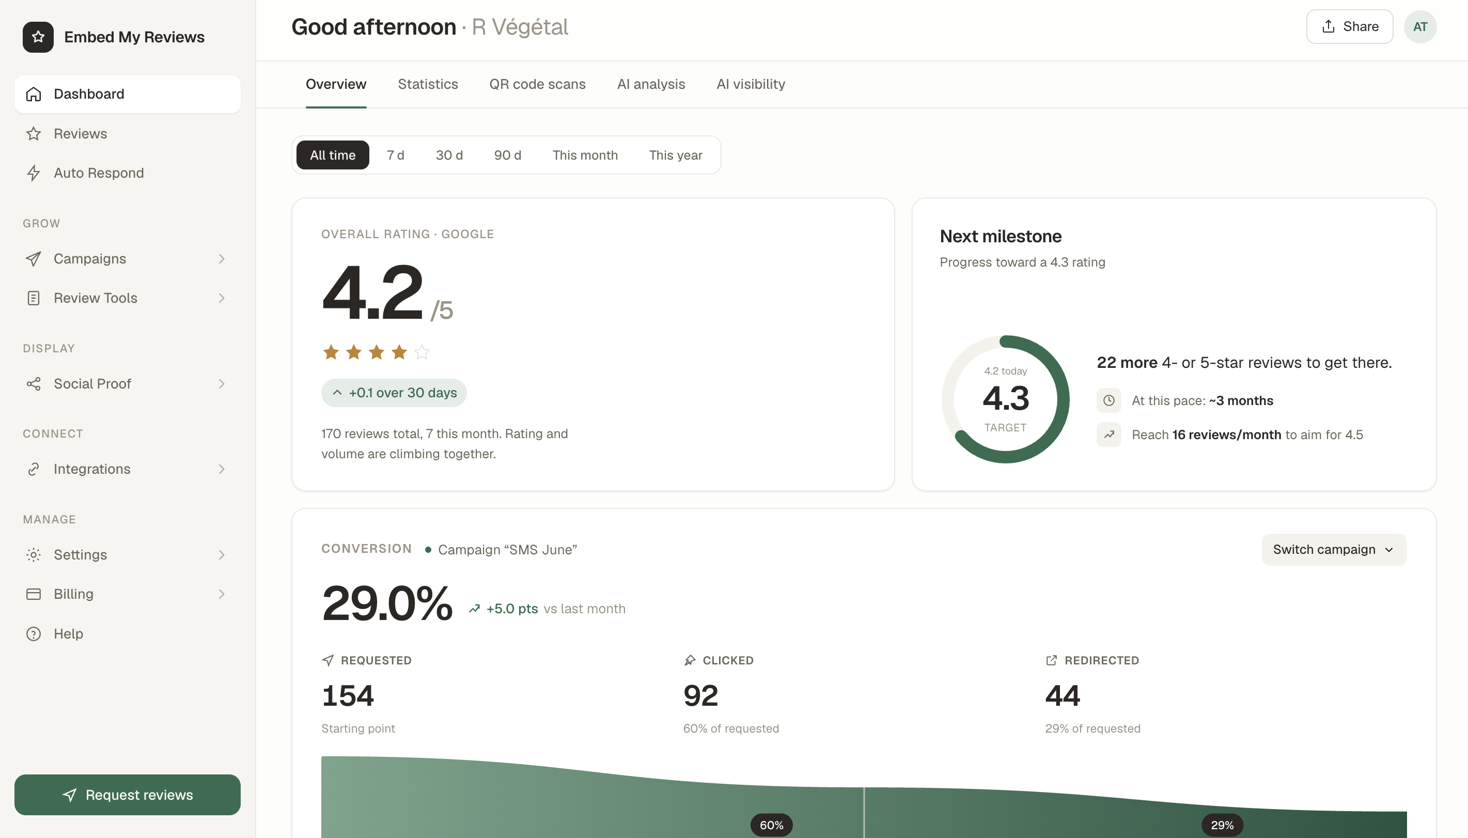Click the 29% funnel marker
The width and height of the screenshot is (1468, 838).
[1222, 825]
